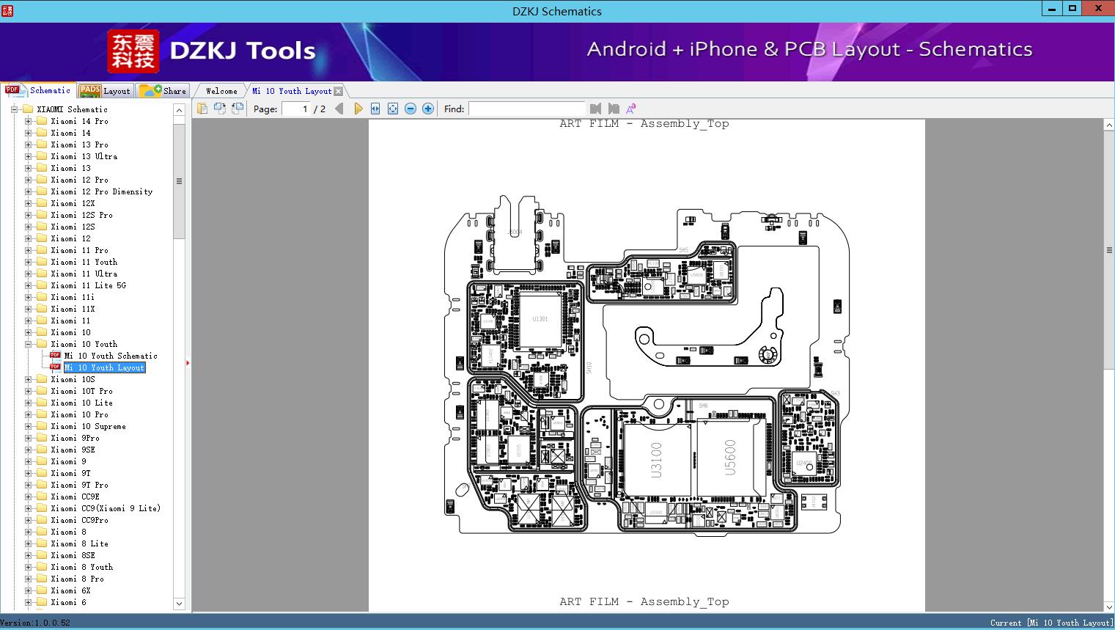The height and width of the screenshot is (630, 1115).
Task: Click the Xiaomi 9T Pro folder icon
Action: coord(42,485)
